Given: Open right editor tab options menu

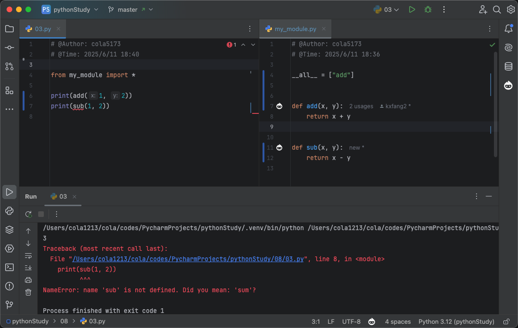Looking at the screenshot, I should [490, 29].
